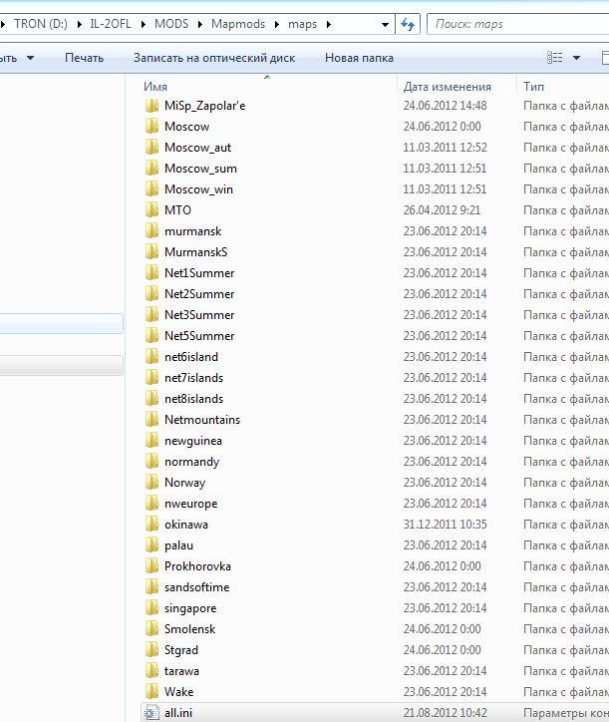The height and width of the screenshot is (722, 609).
Task: Click the newguinea folder icon
Action: coord(152,441)
